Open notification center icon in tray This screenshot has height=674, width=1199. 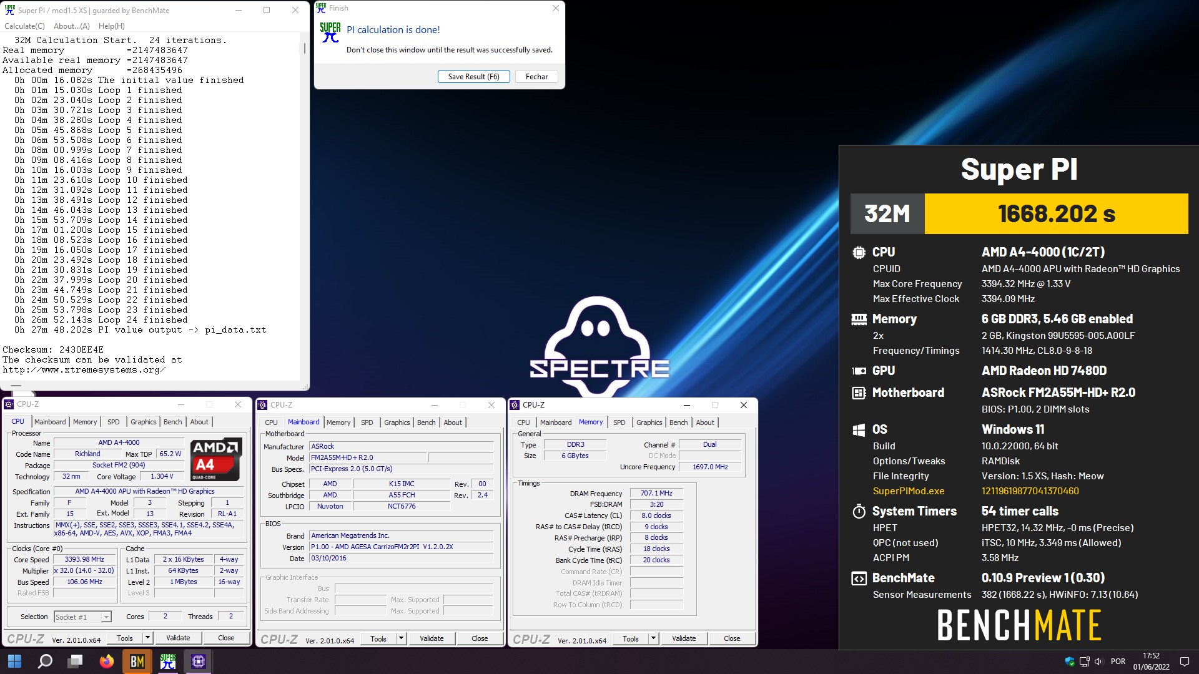(x=1184, y=662)
